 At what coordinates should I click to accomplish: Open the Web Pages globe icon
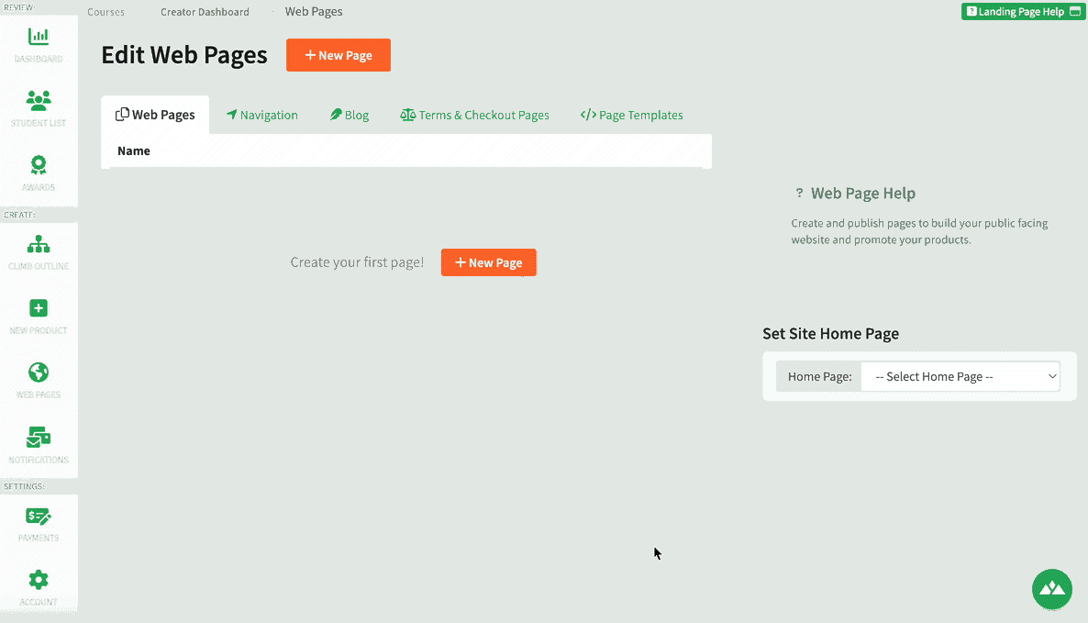[39, 373]
